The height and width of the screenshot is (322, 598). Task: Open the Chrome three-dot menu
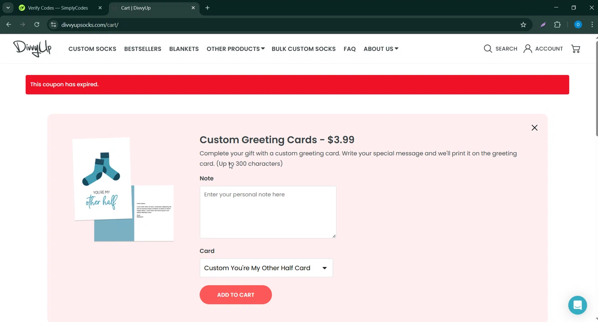592,25
